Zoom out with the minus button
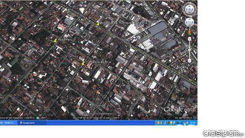 coord(189,61)
